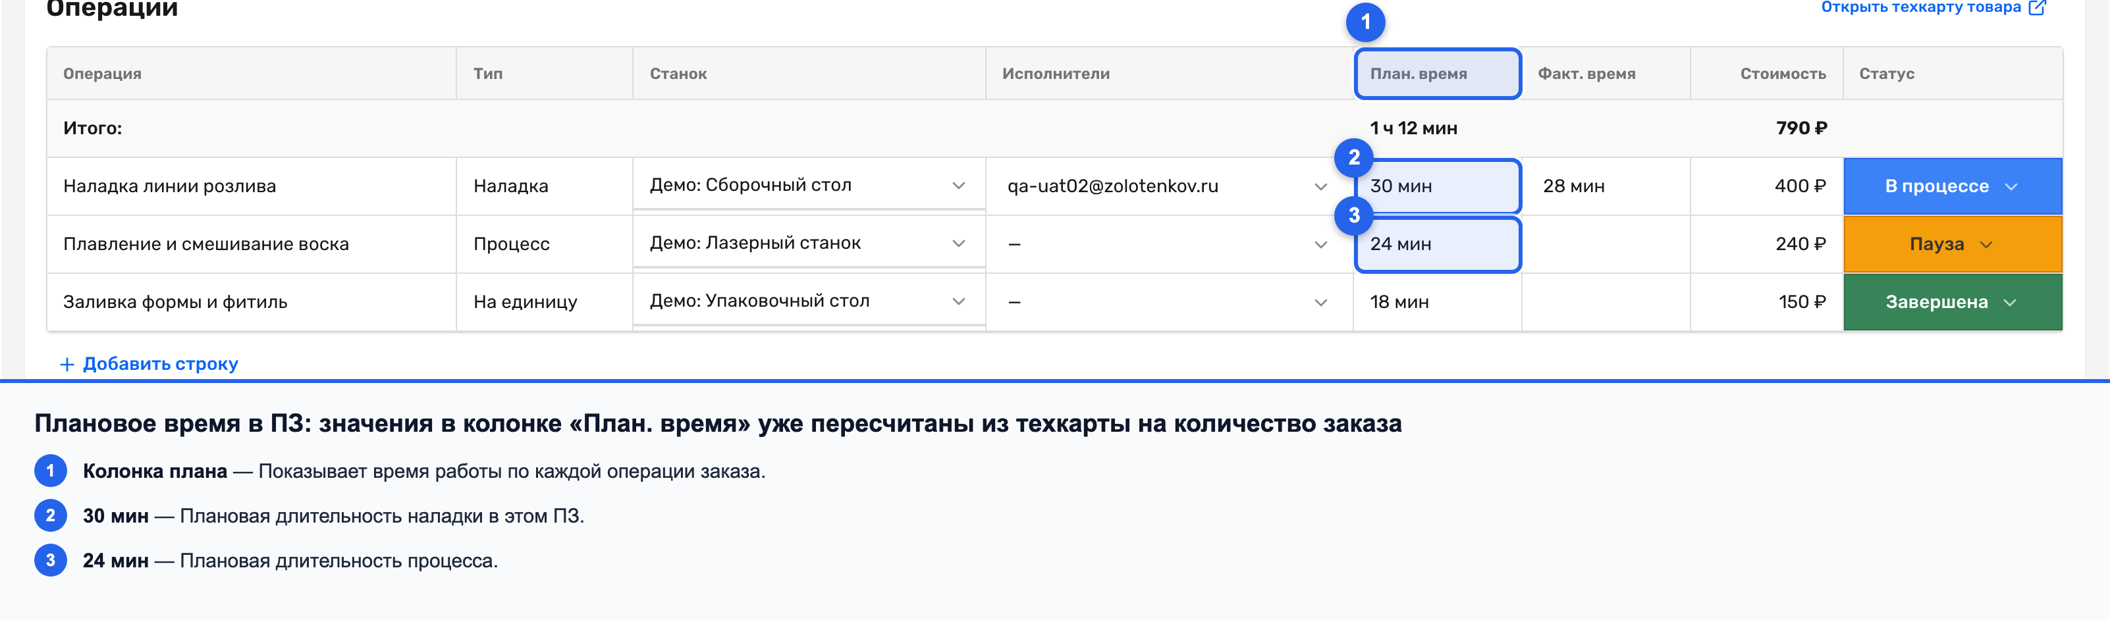This screenshot has height=620, width=2110.
Task: Open the orange Пауза status selector
Action: 1952,245
